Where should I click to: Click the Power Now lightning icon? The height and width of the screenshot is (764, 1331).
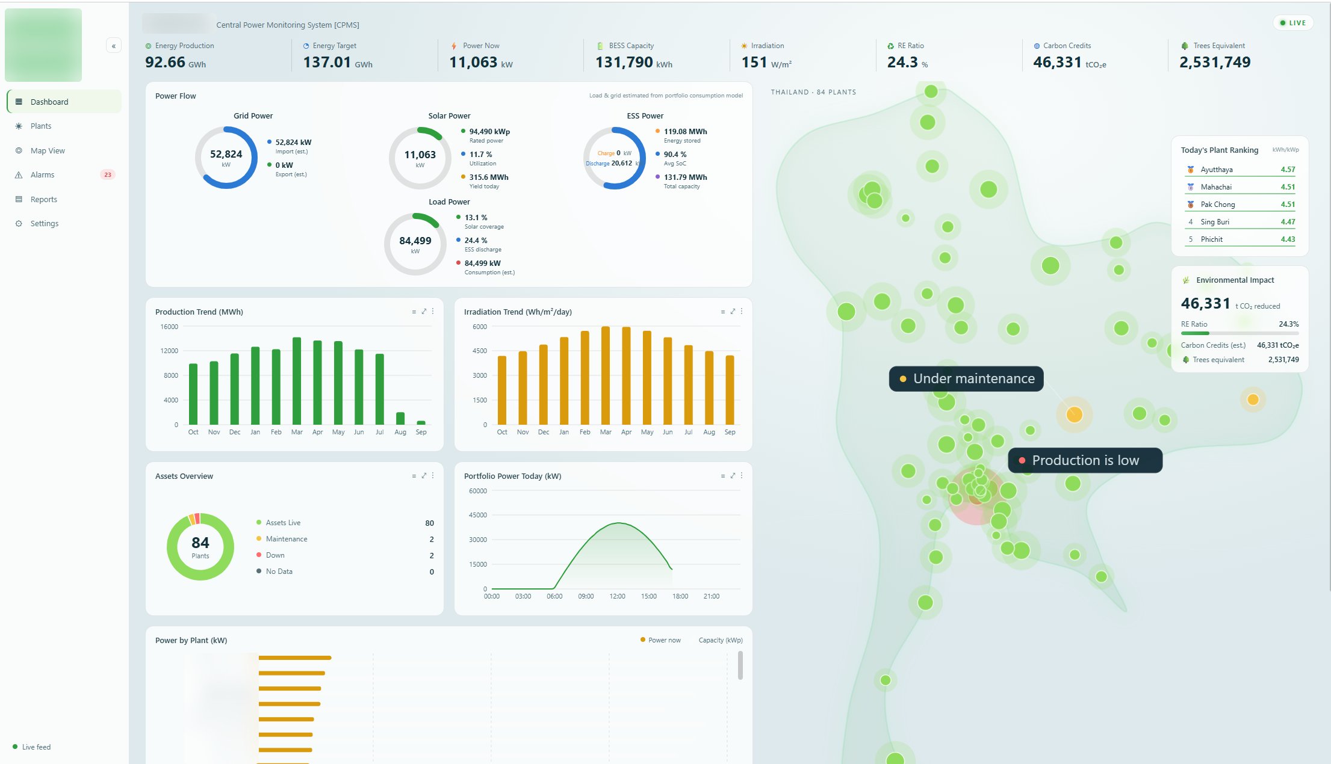point(453,46)
